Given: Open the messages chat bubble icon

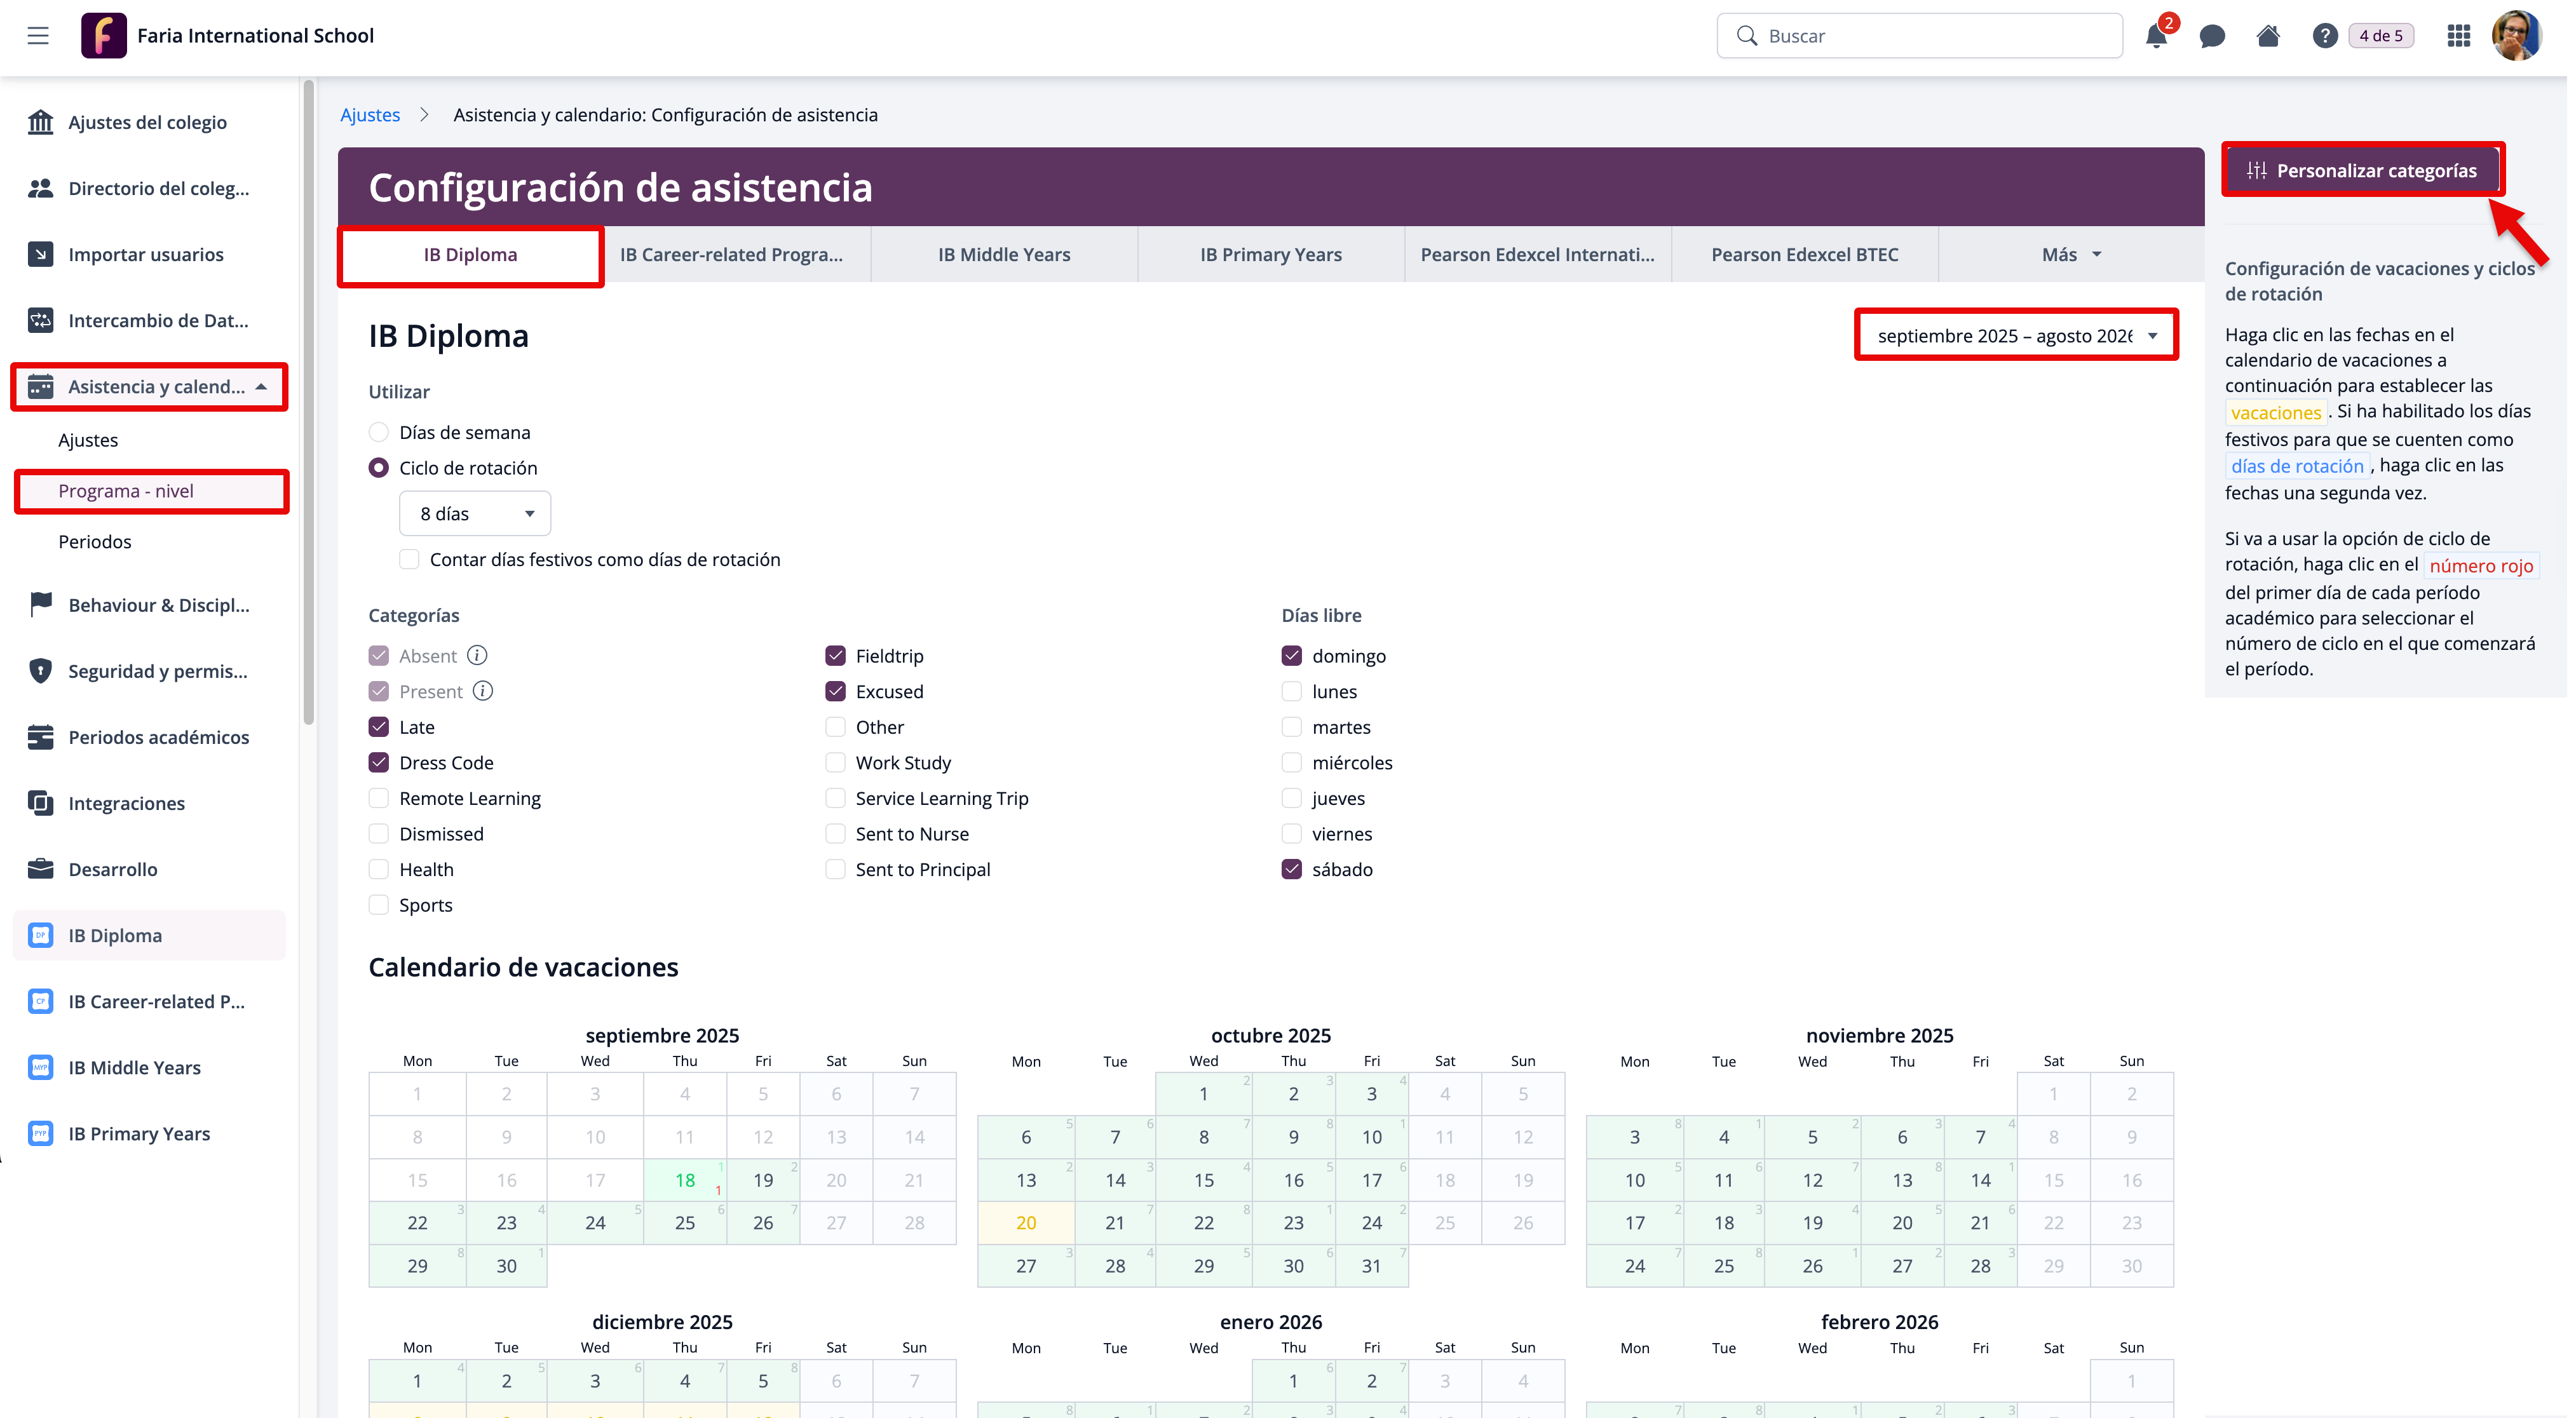Looking at the screenshot, I should [x=2212, y=37].
